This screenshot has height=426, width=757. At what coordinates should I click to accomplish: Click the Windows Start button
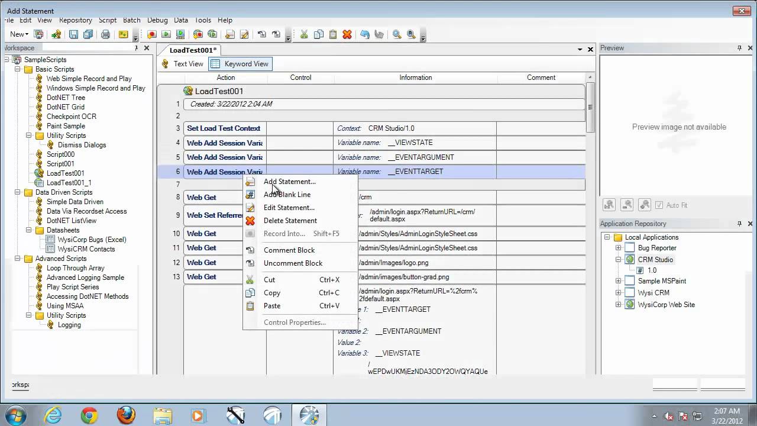coord(15,415)
